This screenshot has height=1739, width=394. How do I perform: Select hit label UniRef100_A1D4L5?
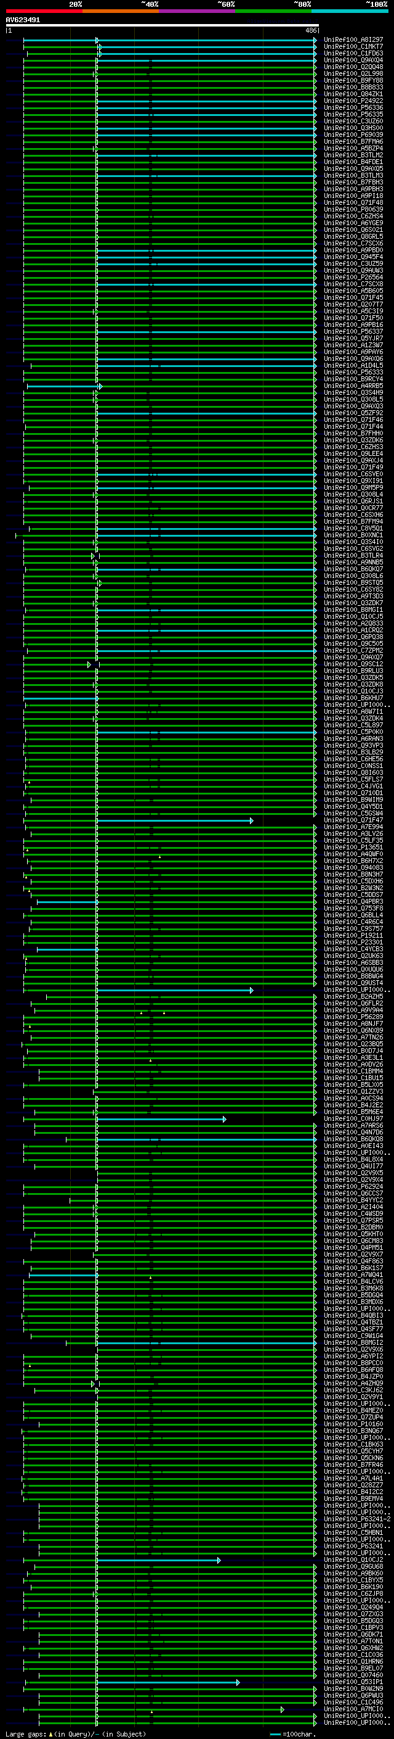point(353,365)
